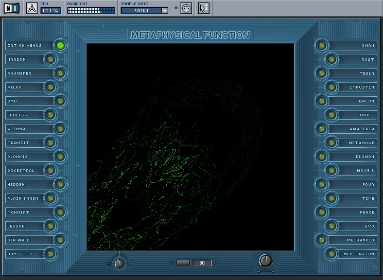Click the green particle visualization display
Viewport: 383px width, 280px height.
click(190, 147)
